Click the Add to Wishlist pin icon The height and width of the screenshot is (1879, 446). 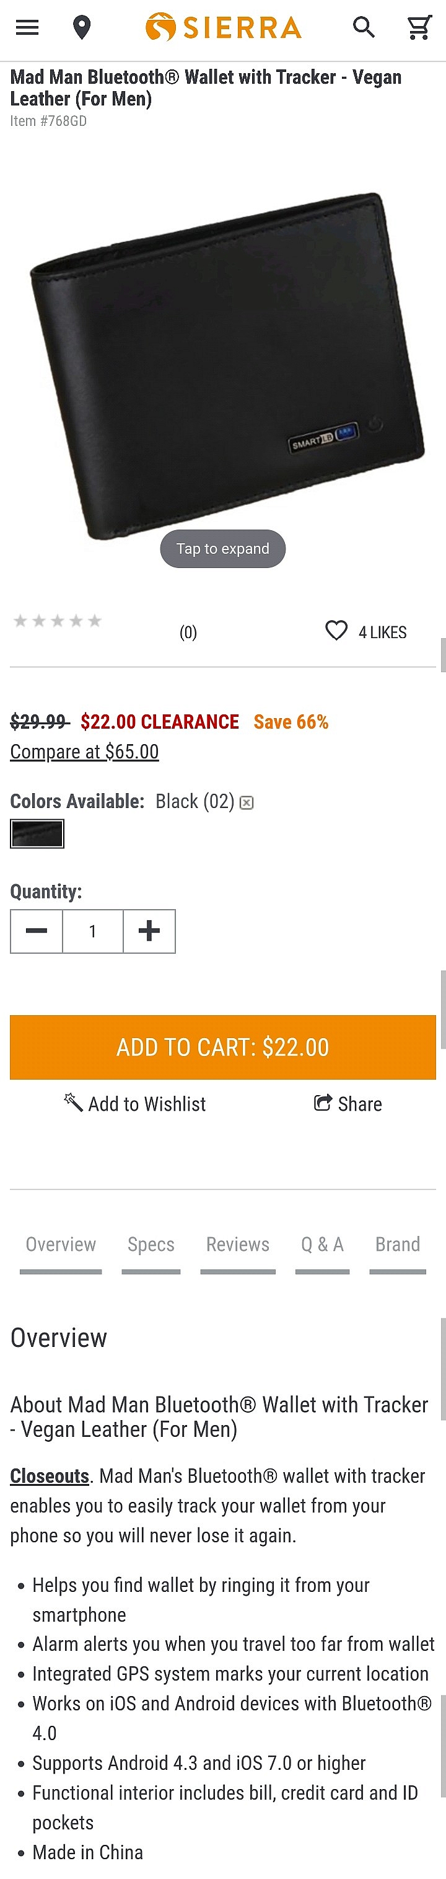(x=73, y=1101)
